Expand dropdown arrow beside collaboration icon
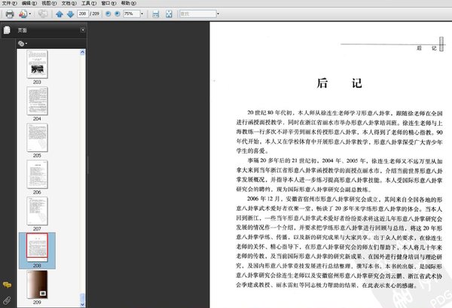 [x=30, y=14]
